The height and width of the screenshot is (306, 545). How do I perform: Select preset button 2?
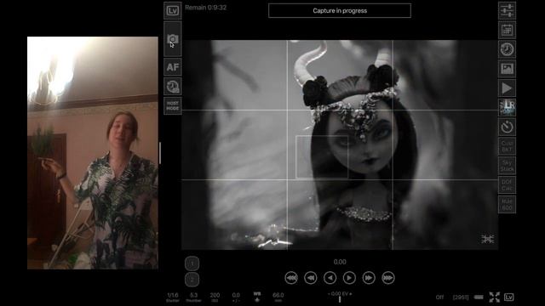pos(192,280)
